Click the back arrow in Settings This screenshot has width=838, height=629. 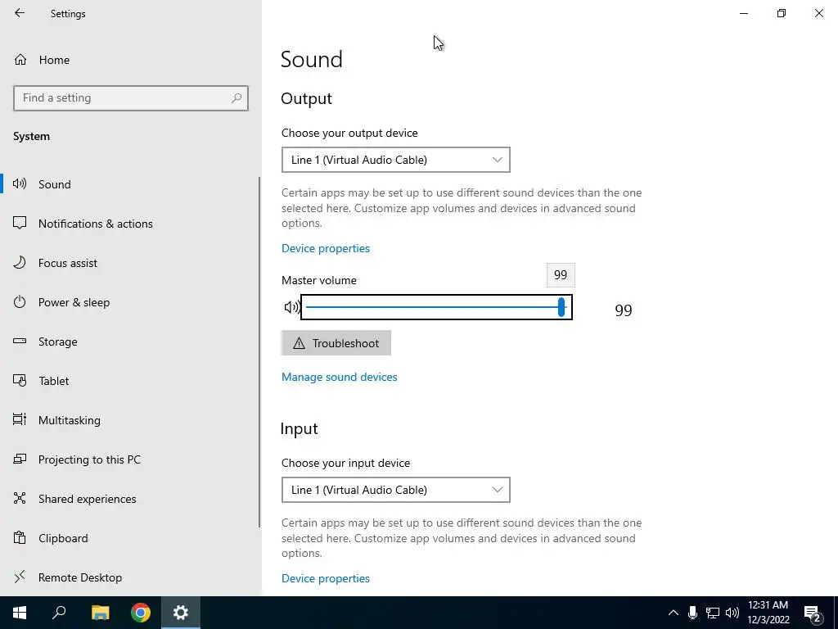point(20,13)
